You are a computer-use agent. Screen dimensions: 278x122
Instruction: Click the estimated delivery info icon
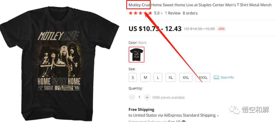coord(184,121)
